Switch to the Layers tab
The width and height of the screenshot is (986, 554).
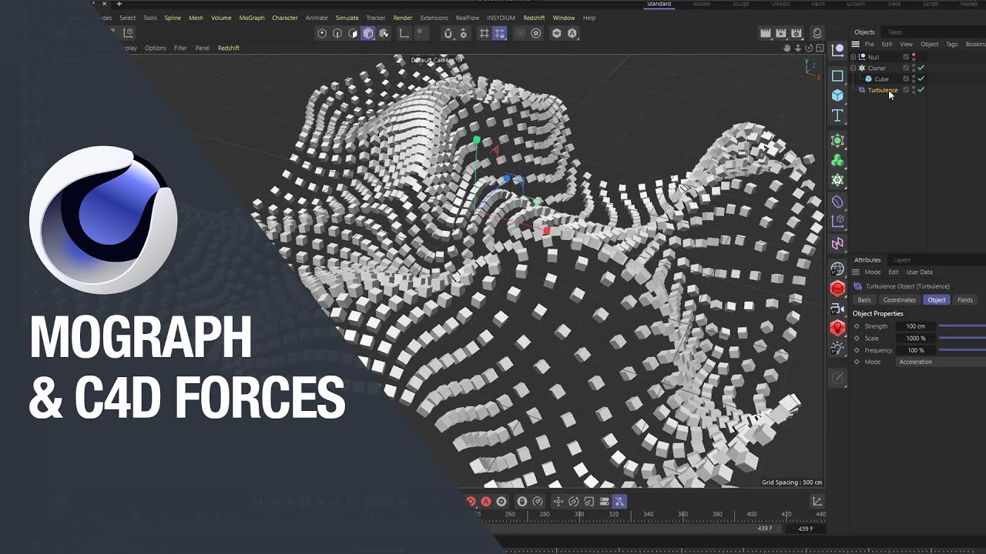point(902,260)
